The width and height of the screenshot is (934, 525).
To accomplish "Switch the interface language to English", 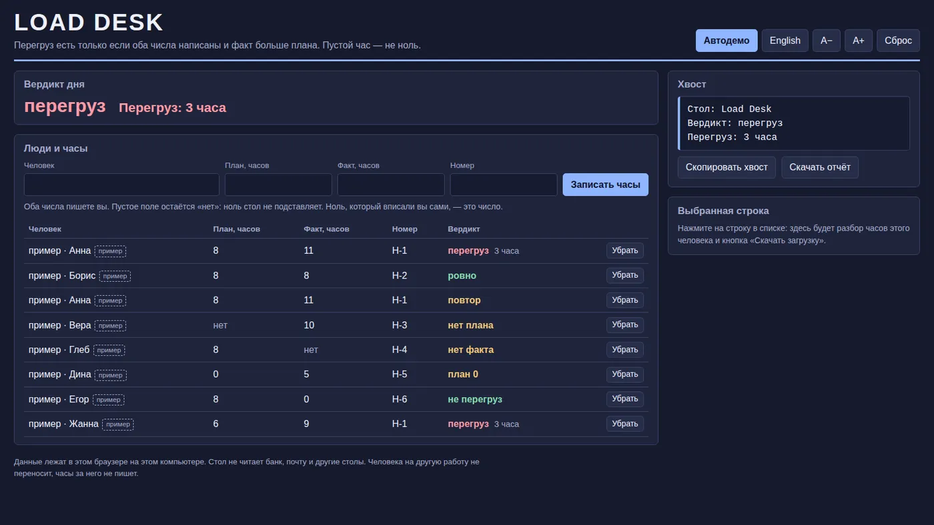I will 785,41.
